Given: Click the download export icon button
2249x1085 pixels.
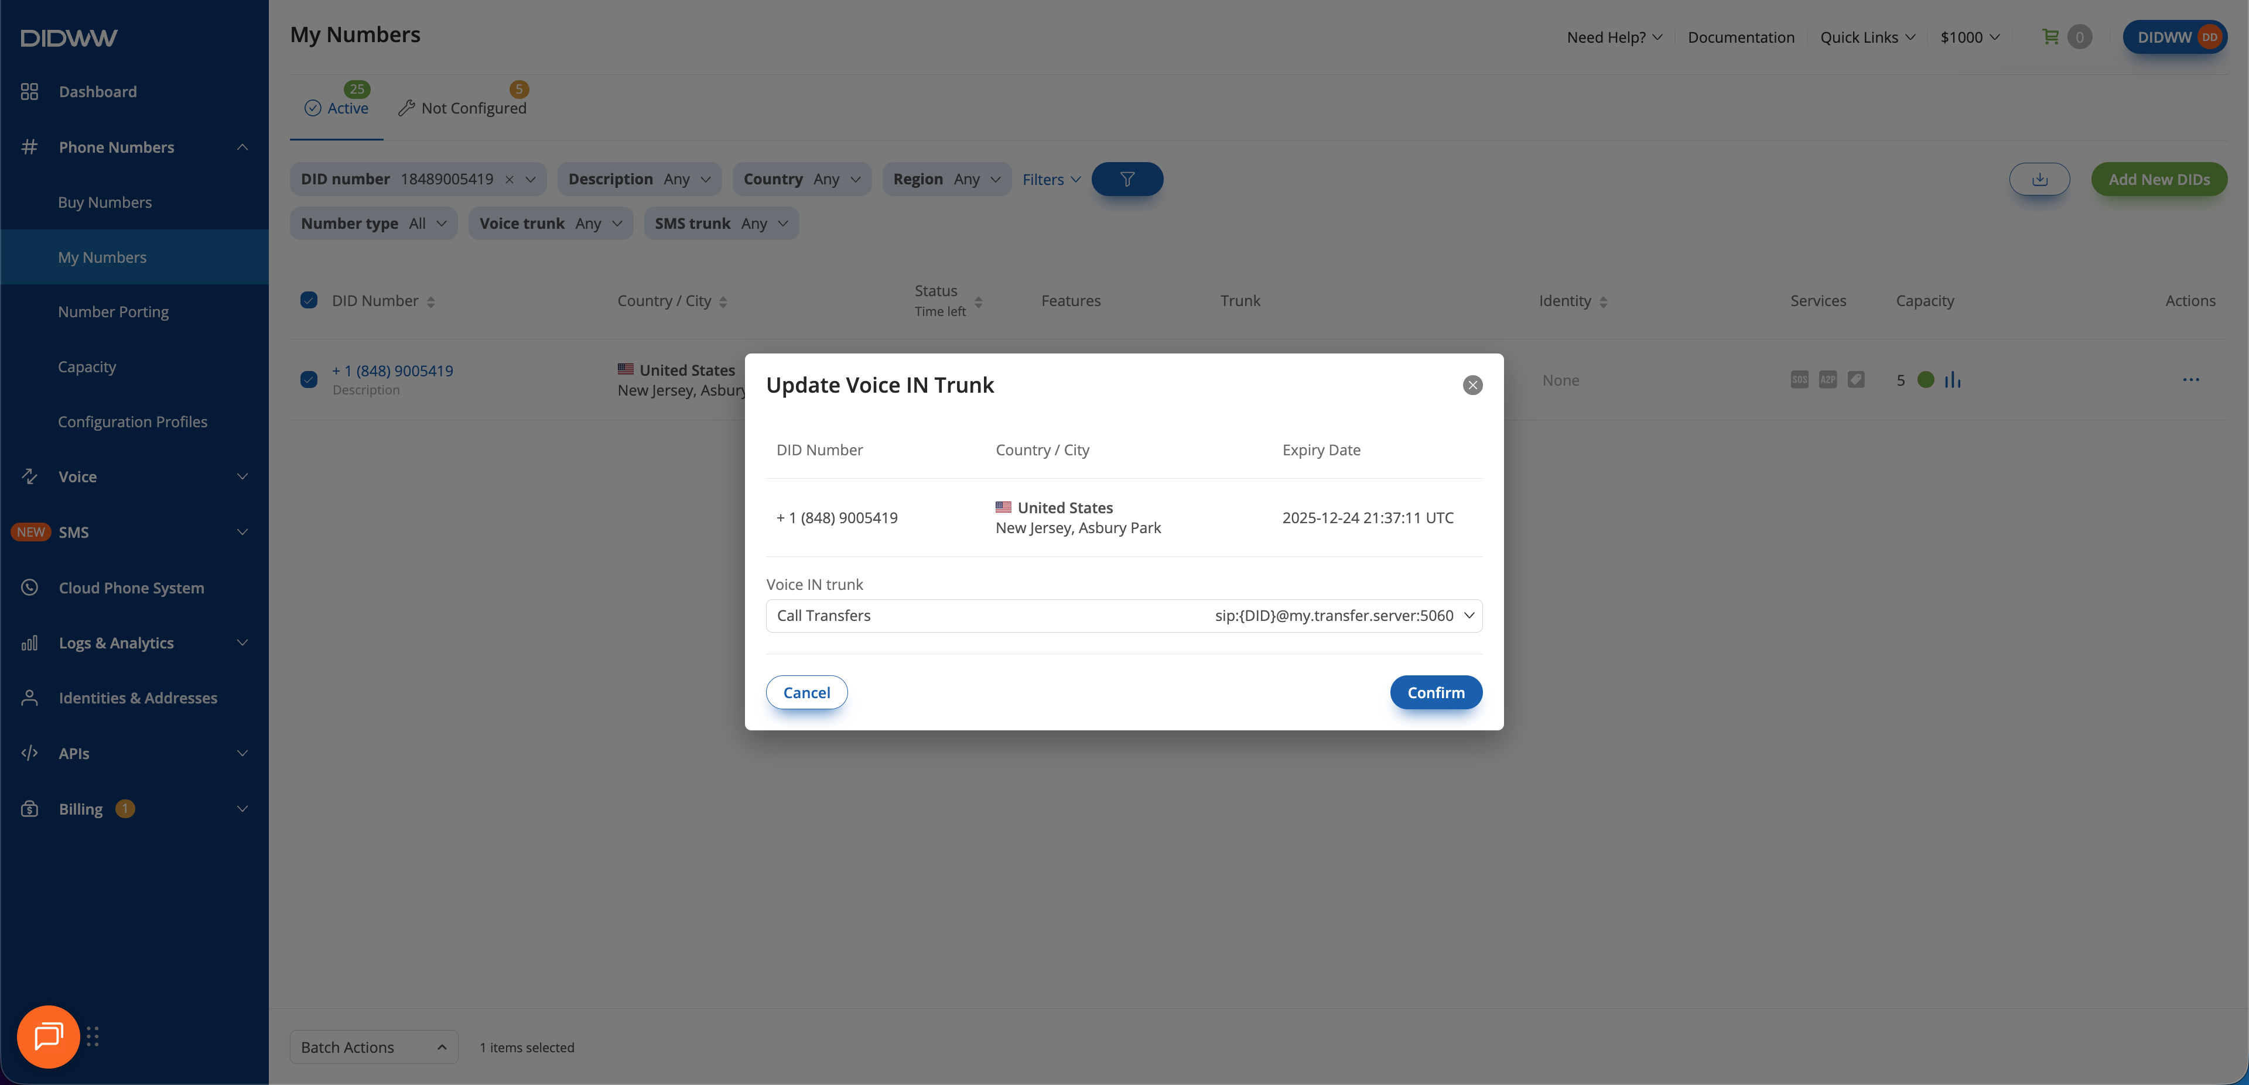Looking at the screenshot, I should point(2039,179).
